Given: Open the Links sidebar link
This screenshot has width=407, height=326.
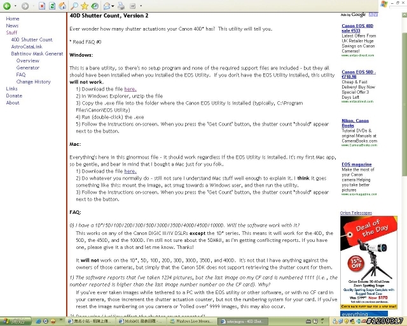Looking at the screenshot, I should 11,89.
